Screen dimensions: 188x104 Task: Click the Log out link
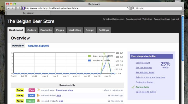pyautogui.click(x=175, y=19)
